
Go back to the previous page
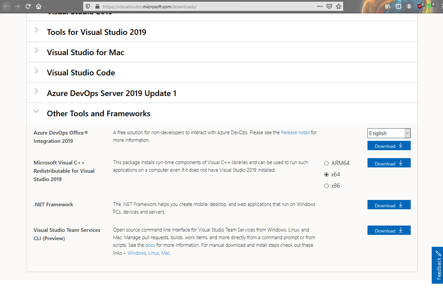coord(7,6)
